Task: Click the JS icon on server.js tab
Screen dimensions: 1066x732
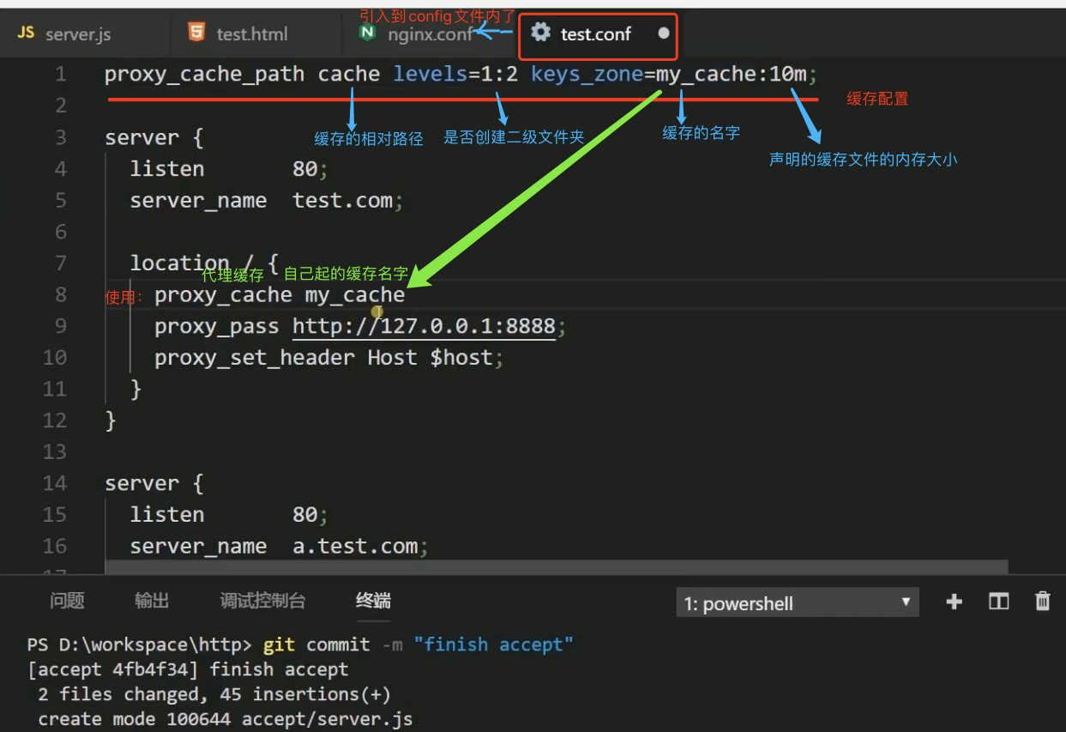Action: point(27,33)
